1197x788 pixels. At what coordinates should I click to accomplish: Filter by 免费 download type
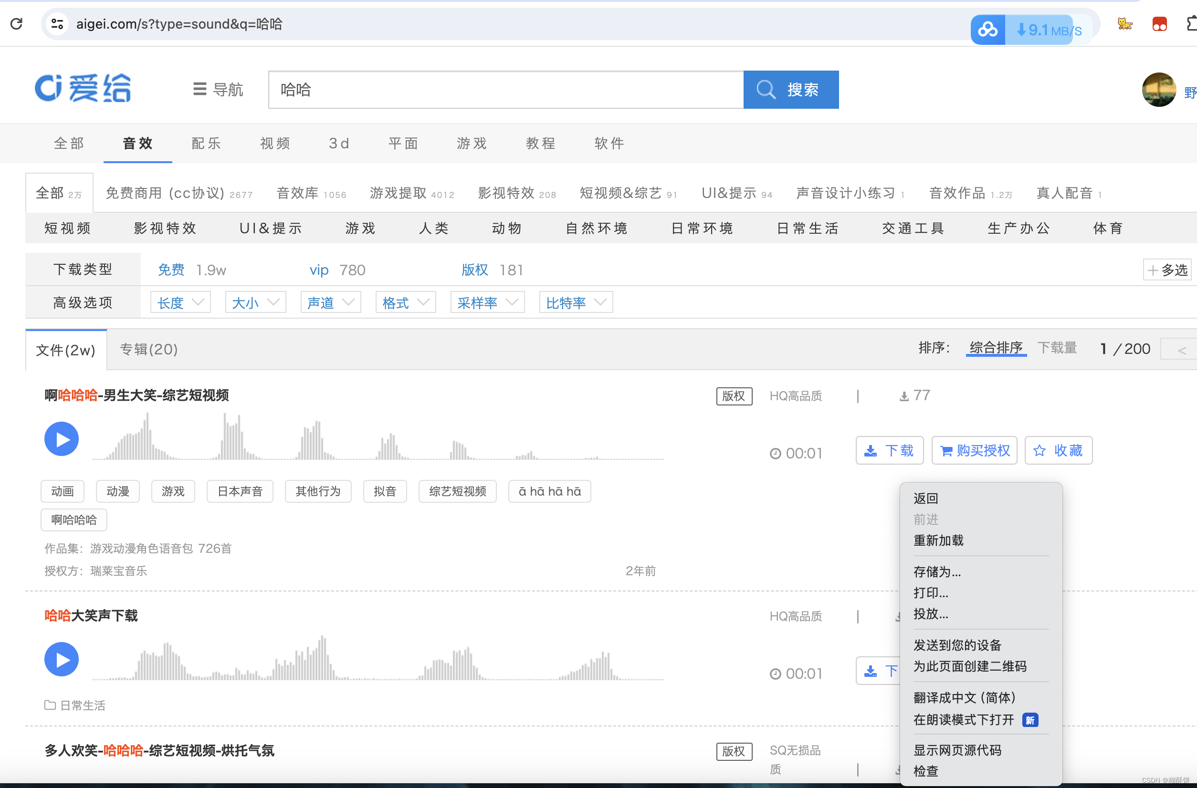click(x=171, y=270)
